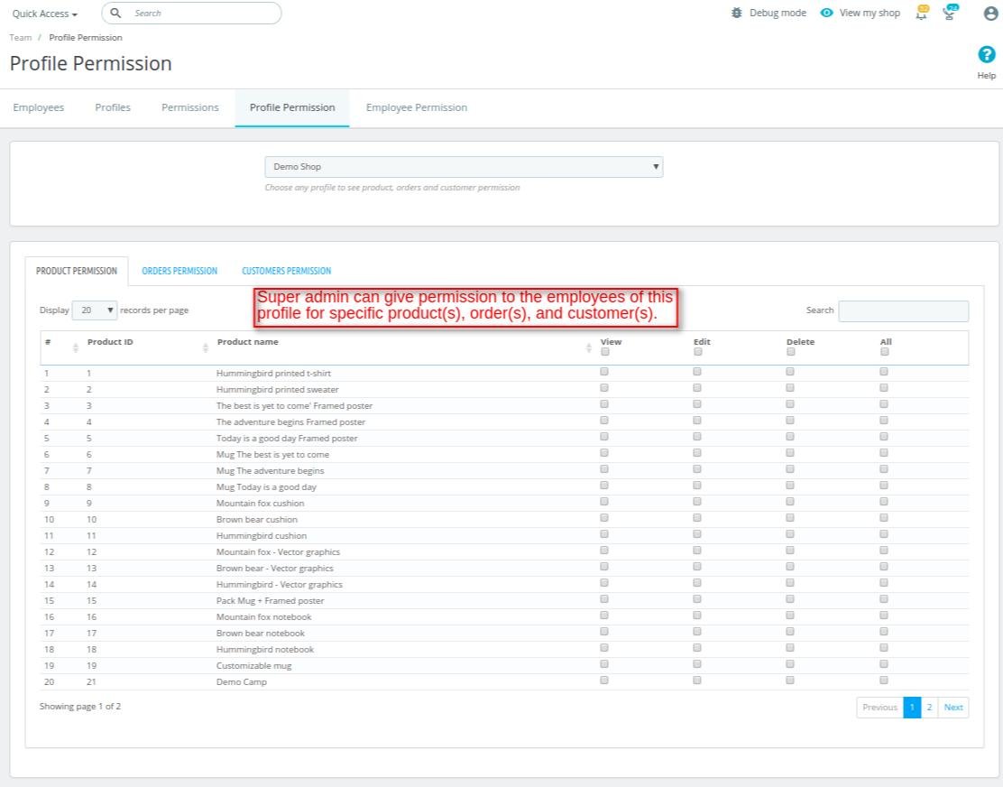Switch to the Profiles tab
This screenshot has height=787, width=1003.
(x=113, y=107)
